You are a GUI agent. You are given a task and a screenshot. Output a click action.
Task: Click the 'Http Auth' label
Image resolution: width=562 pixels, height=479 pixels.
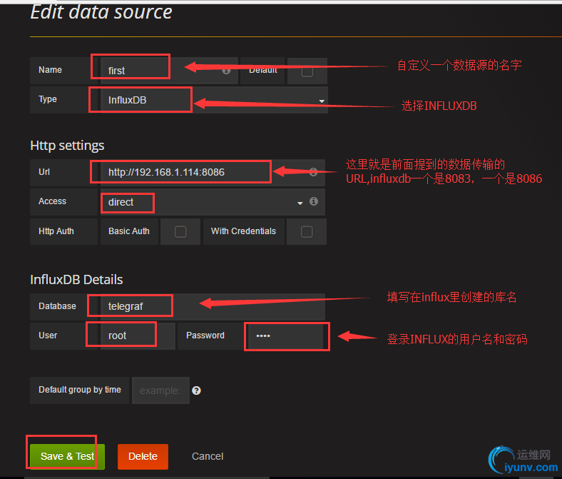pos(56,231)
